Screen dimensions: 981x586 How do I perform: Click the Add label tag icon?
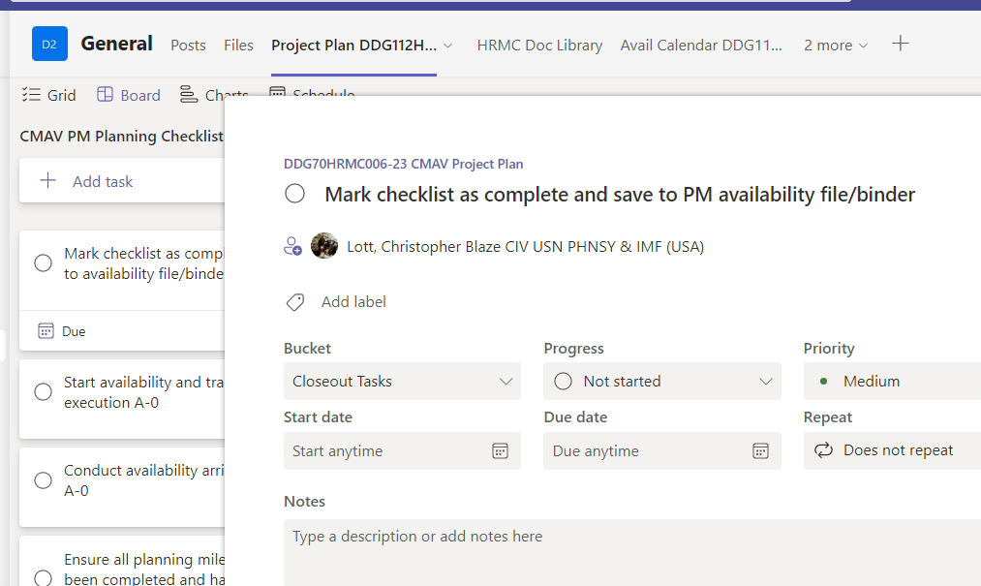click(295, 301)
